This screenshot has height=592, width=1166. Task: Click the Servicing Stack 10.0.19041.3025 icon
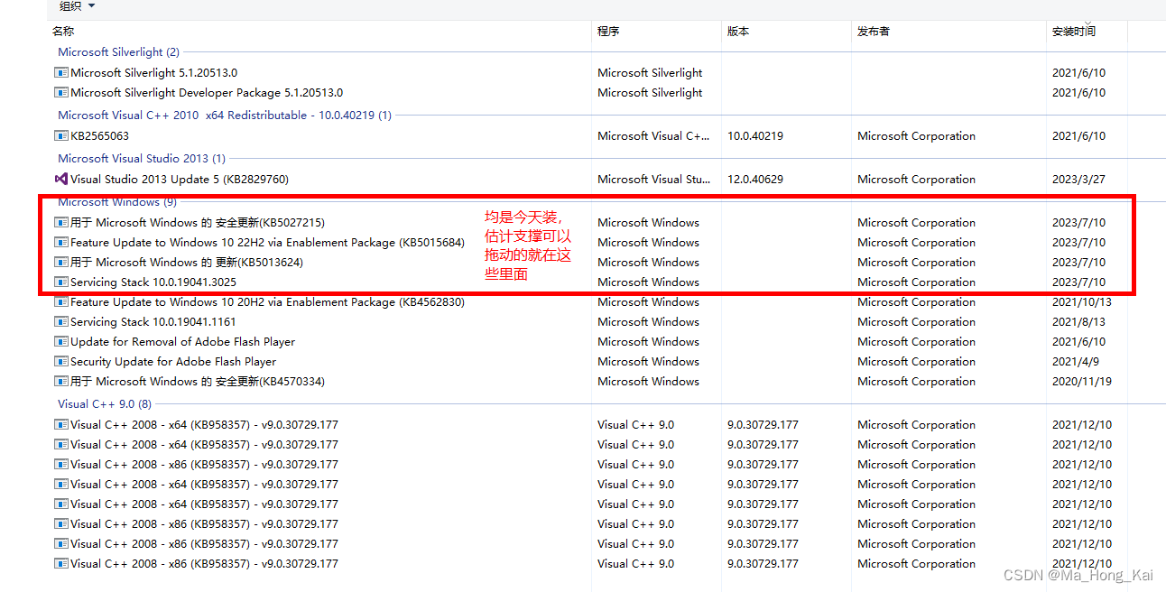pos(61,282)
